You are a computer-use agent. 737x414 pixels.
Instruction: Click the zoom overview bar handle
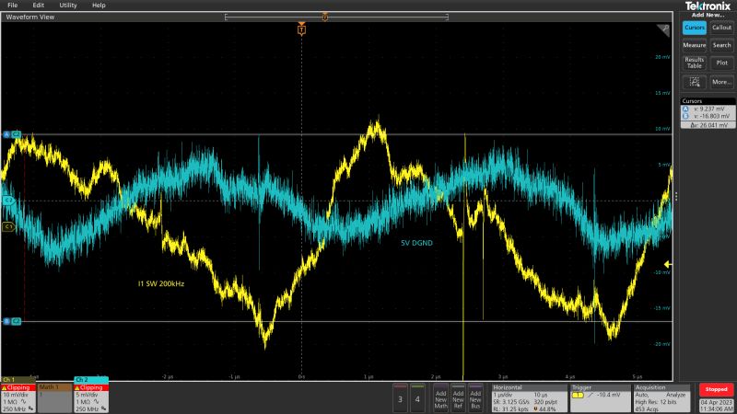pos(325,17)
